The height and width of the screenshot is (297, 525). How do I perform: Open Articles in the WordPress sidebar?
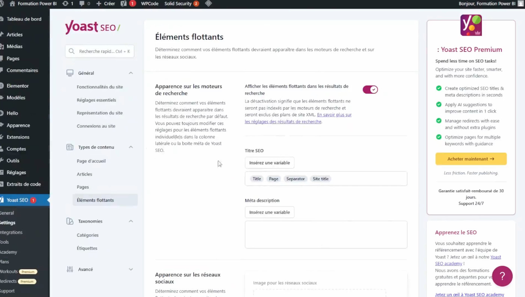pos(15,34)
